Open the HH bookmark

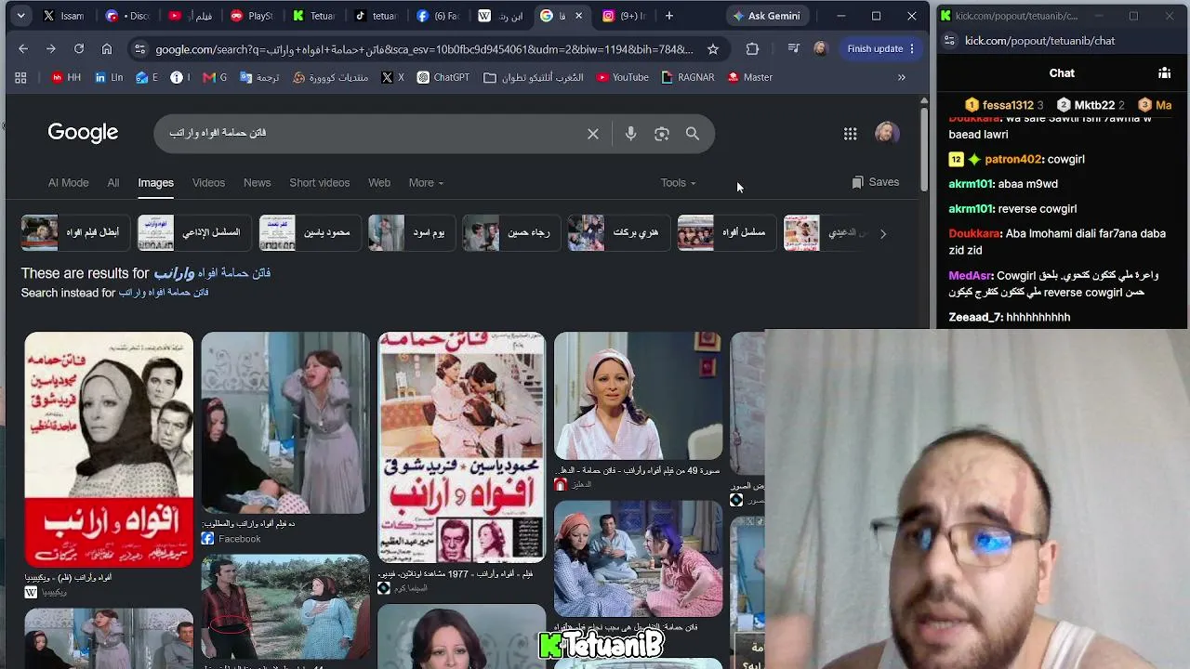66,77
